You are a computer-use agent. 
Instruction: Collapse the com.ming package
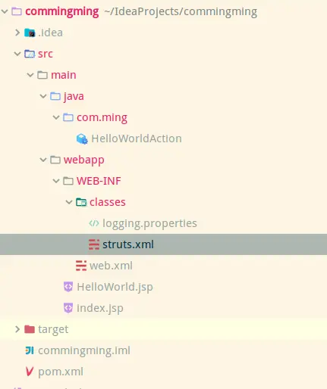(56, 117)
